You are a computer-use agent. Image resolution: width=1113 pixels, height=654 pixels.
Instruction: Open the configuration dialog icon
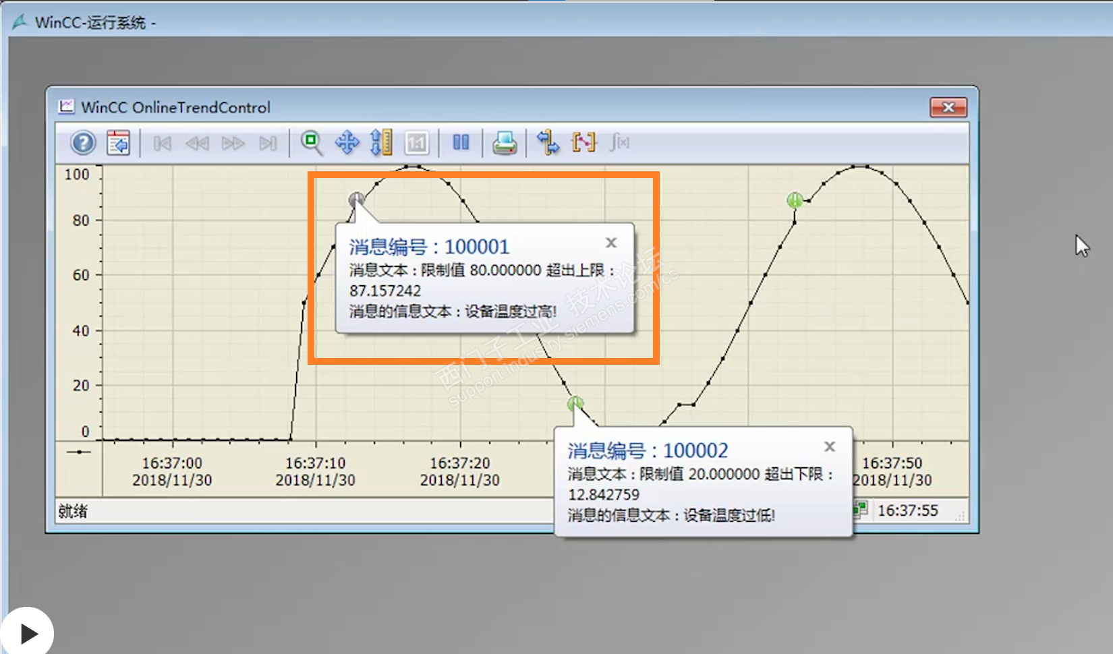[x=118, y=143]
